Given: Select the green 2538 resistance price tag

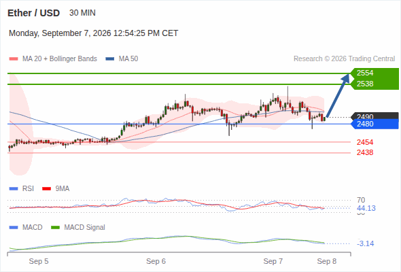Looking at the screenshot, I should 374,84.
